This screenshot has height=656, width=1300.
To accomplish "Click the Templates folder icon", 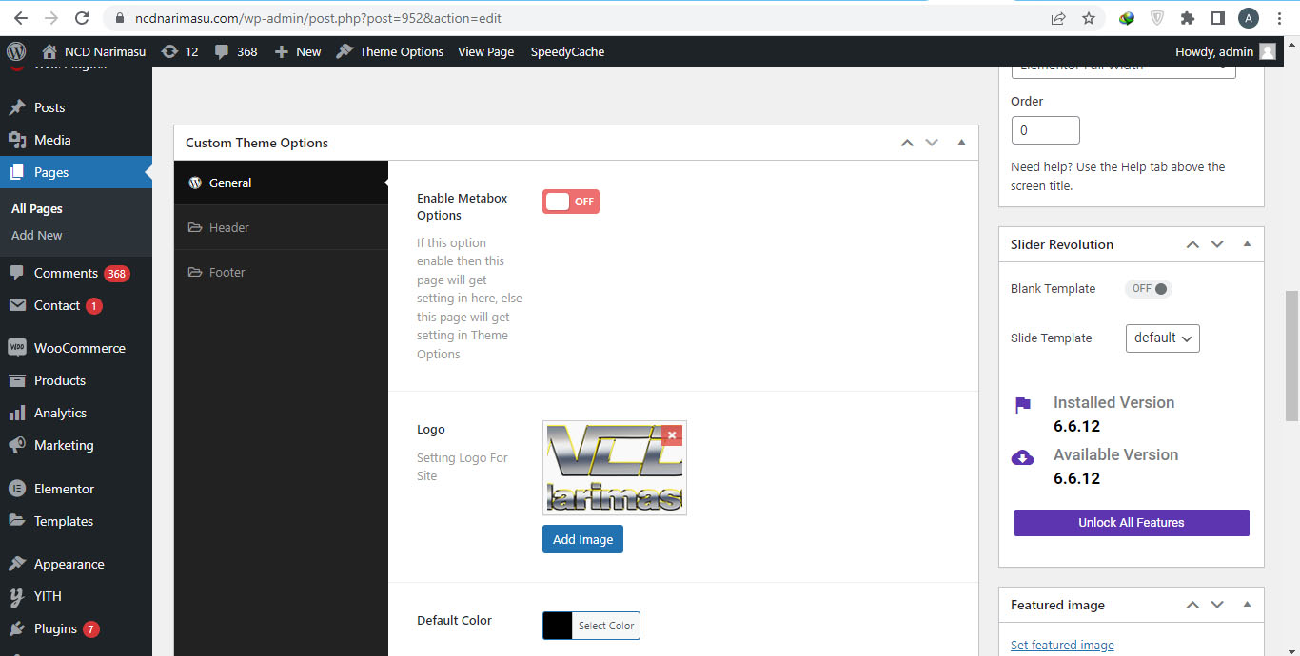I will 17,521.
